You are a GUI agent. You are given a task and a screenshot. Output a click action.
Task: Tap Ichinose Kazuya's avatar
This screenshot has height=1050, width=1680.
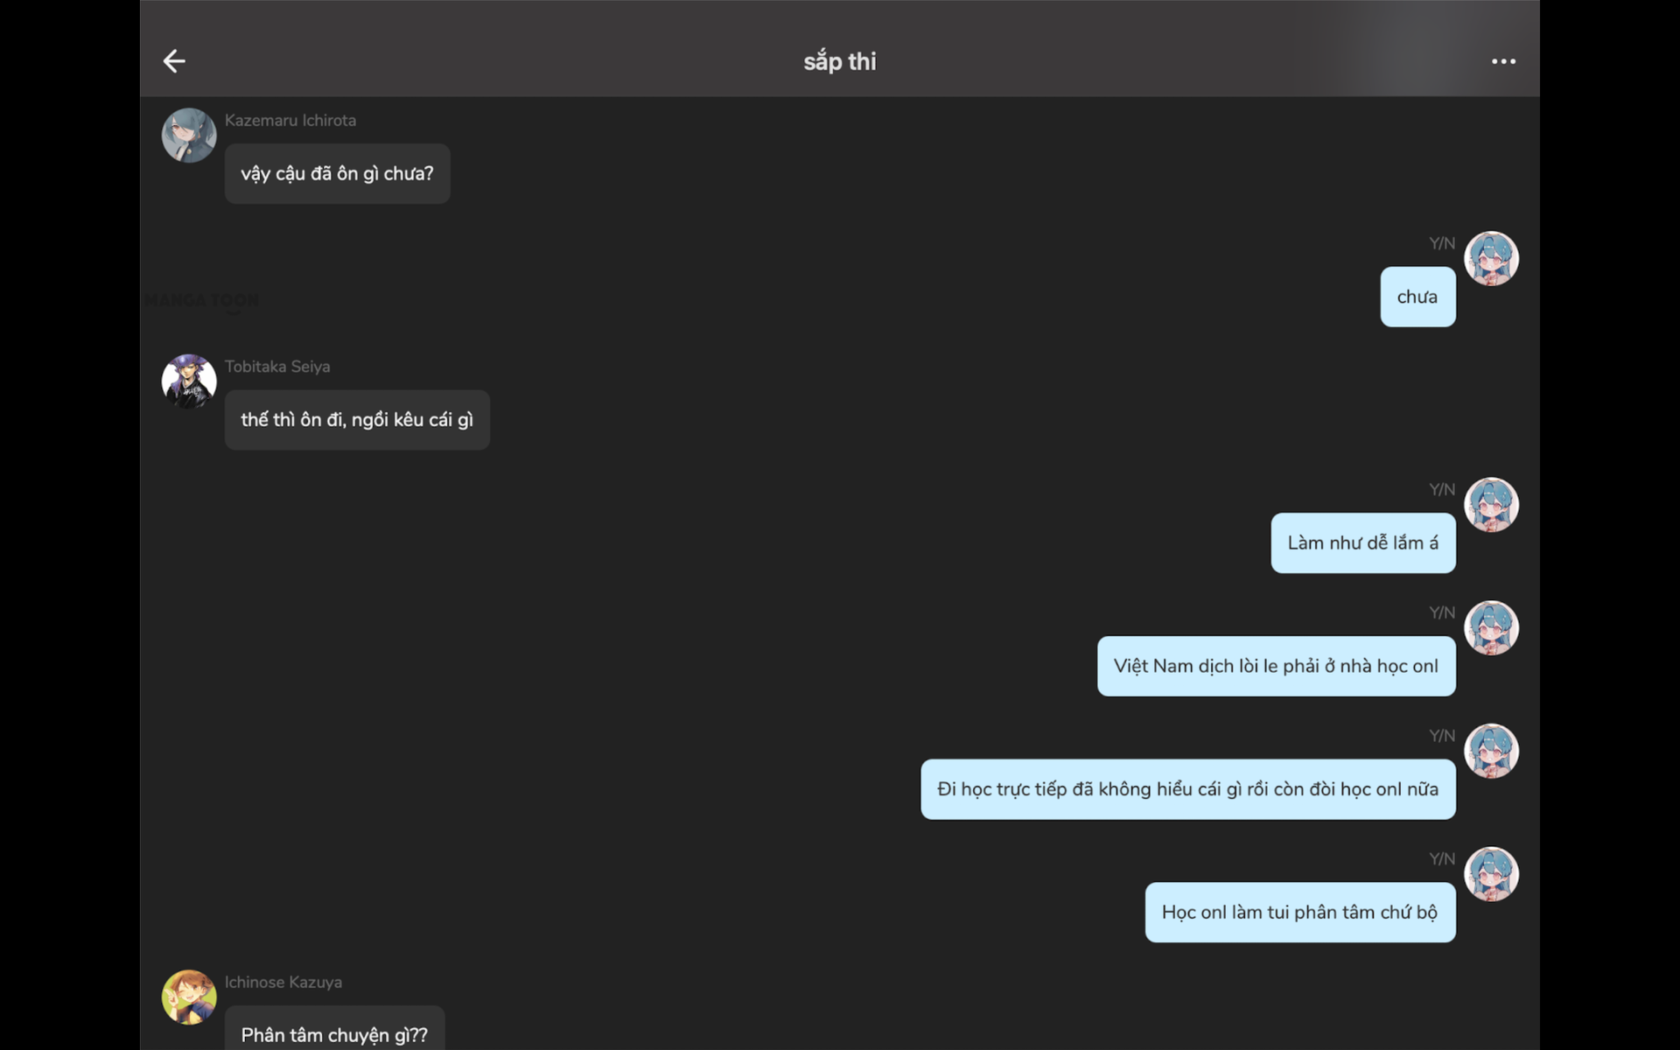[x=189, y=997]
